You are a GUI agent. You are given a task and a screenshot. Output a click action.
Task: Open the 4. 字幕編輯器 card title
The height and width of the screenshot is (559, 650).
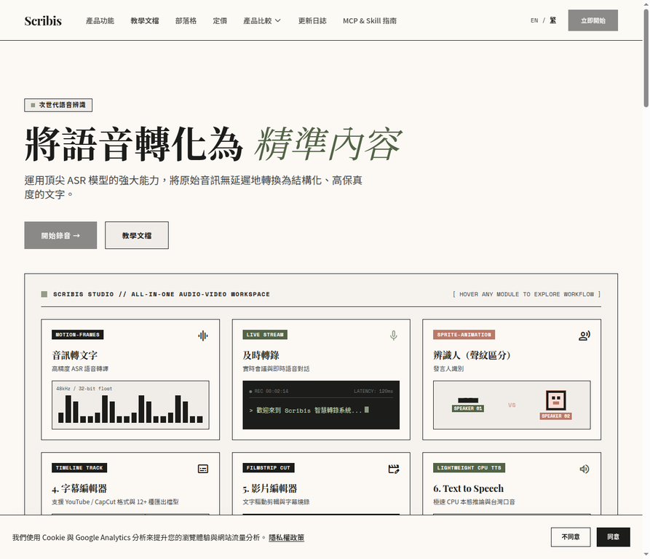[x=79, y=488]
